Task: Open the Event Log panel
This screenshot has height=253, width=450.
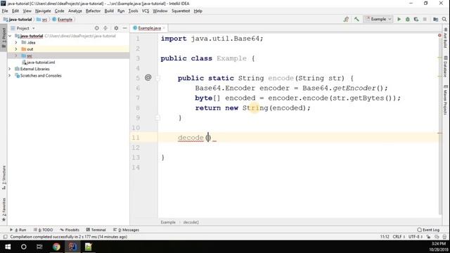Action: point(428,230)
